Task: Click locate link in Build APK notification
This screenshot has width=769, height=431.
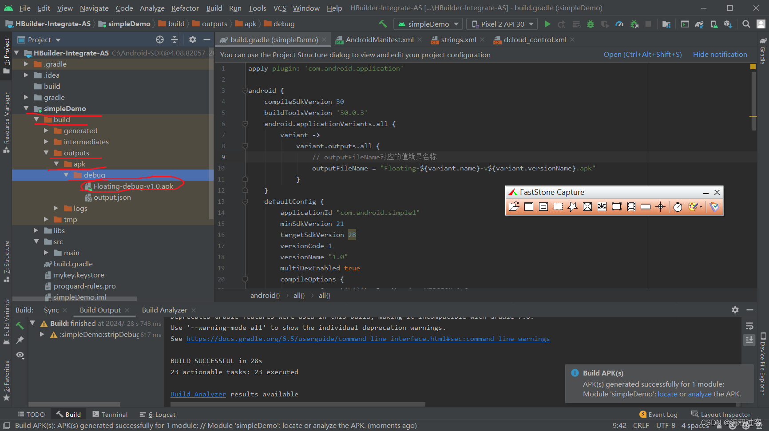Action: pyautogui.click(x=667, y=394)
